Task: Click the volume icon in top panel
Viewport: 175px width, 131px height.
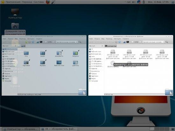Action: pyautogui.click(x=134, y=2)
